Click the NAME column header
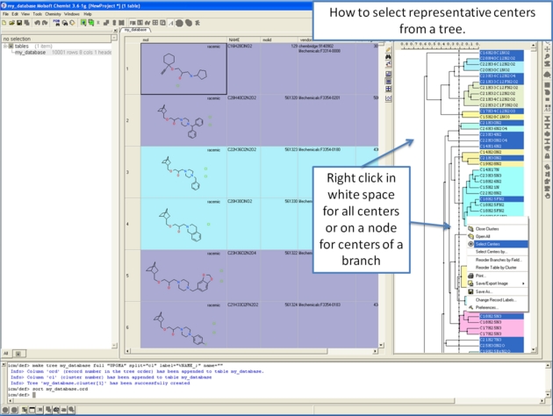553x416 pixels. pos(234,39)
